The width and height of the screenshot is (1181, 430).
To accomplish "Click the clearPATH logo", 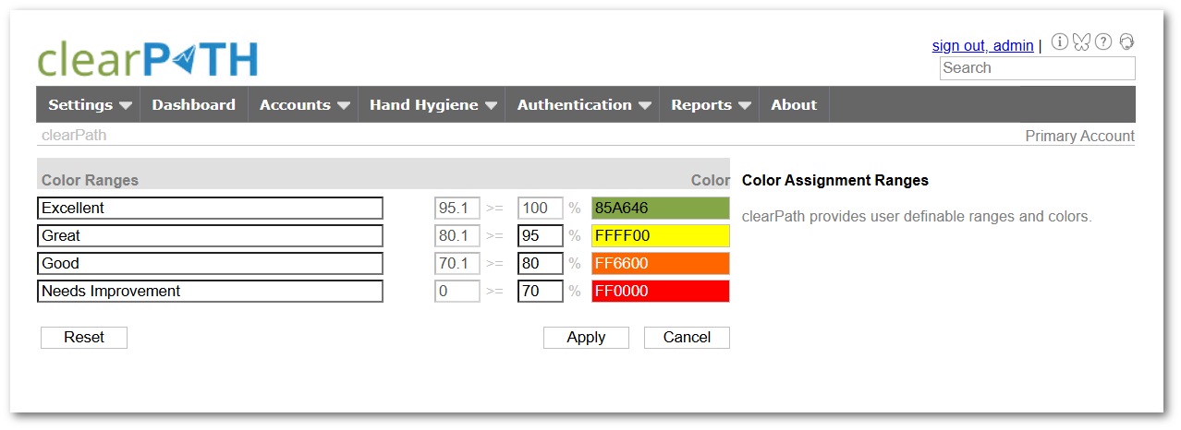I will [148, 59].
